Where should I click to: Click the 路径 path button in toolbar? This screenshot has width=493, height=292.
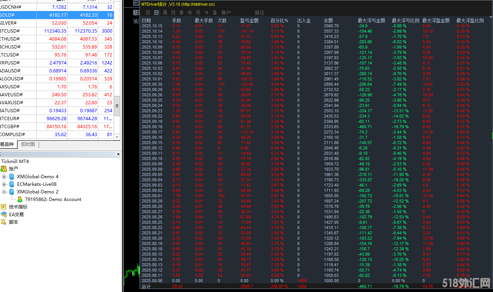click(x=260, y=13)
